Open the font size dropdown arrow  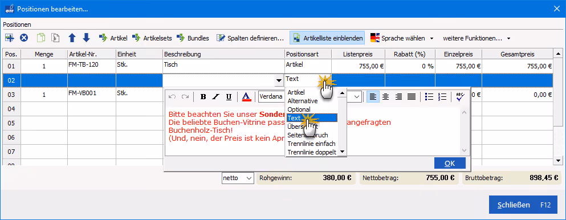click(357, 97)
